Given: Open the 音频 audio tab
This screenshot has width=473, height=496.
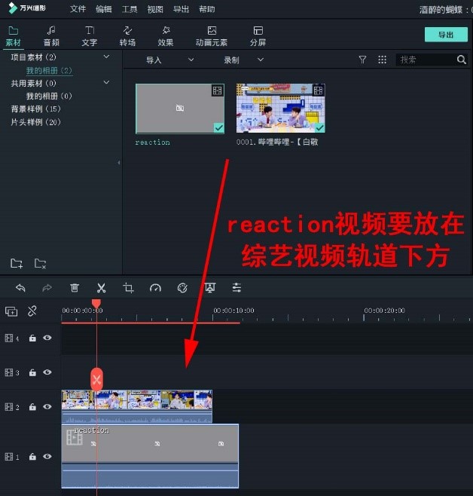Looking at the screenshot, I should 51,36.
